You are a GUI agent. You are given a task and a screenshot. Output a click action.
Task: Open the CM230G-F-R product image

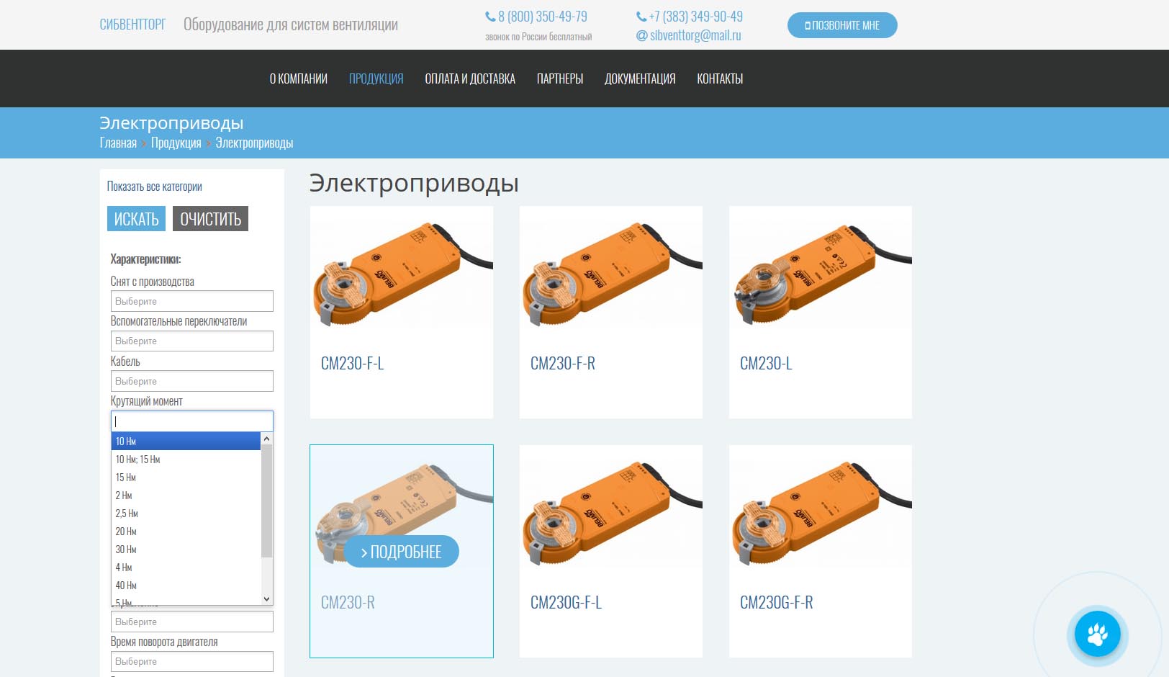[821, 513]
